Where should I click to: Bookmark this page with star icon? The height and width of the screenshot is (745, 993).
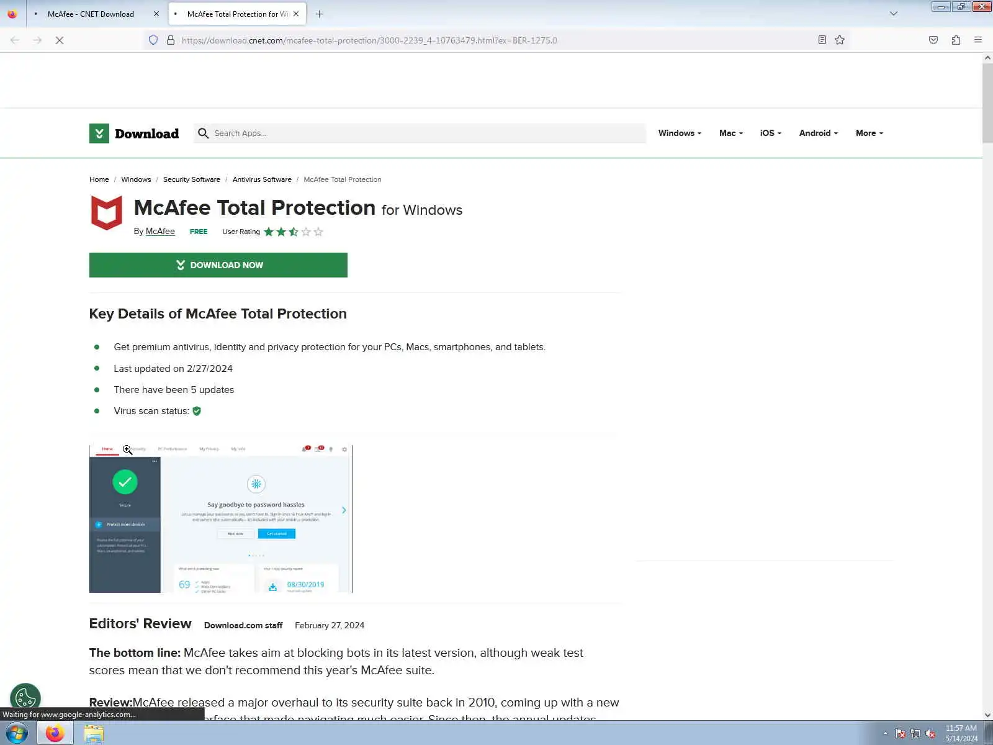[840, 40]
